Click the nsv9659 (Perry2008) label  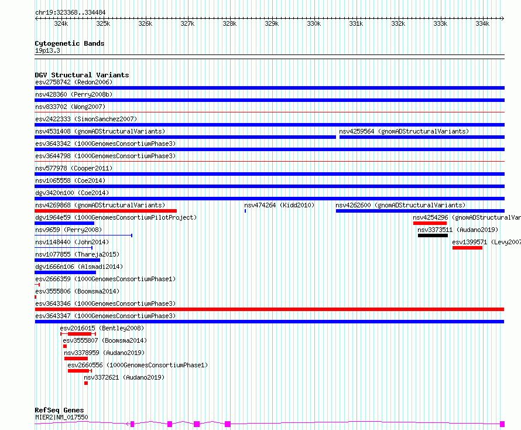(68, 230)
